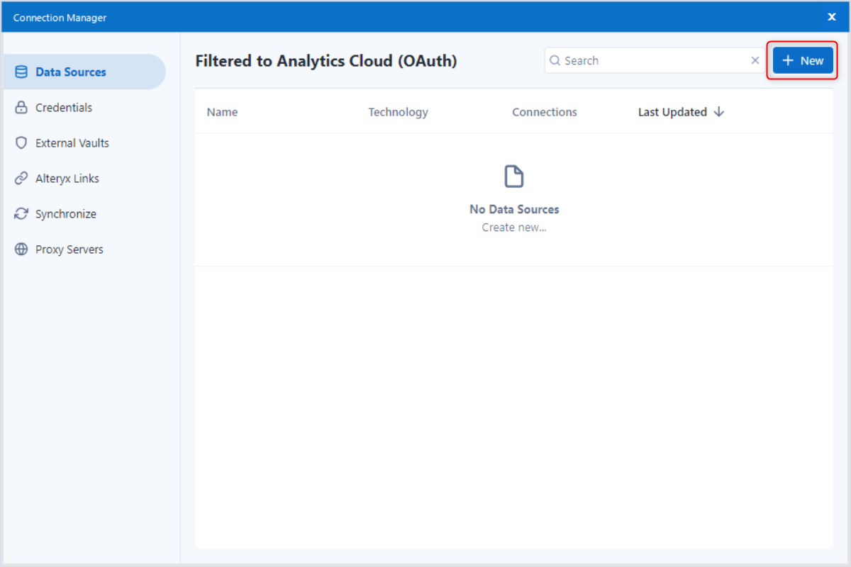Sort by Name column header
The width and height of the screenshot is (851, 567).
(x=222, y=112)
